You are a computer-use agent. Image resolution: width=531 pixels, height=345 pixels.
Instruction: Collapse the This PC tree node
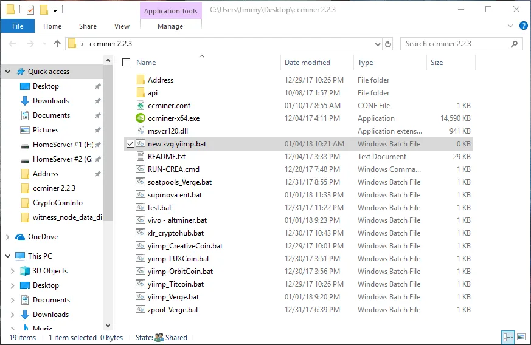7,256
